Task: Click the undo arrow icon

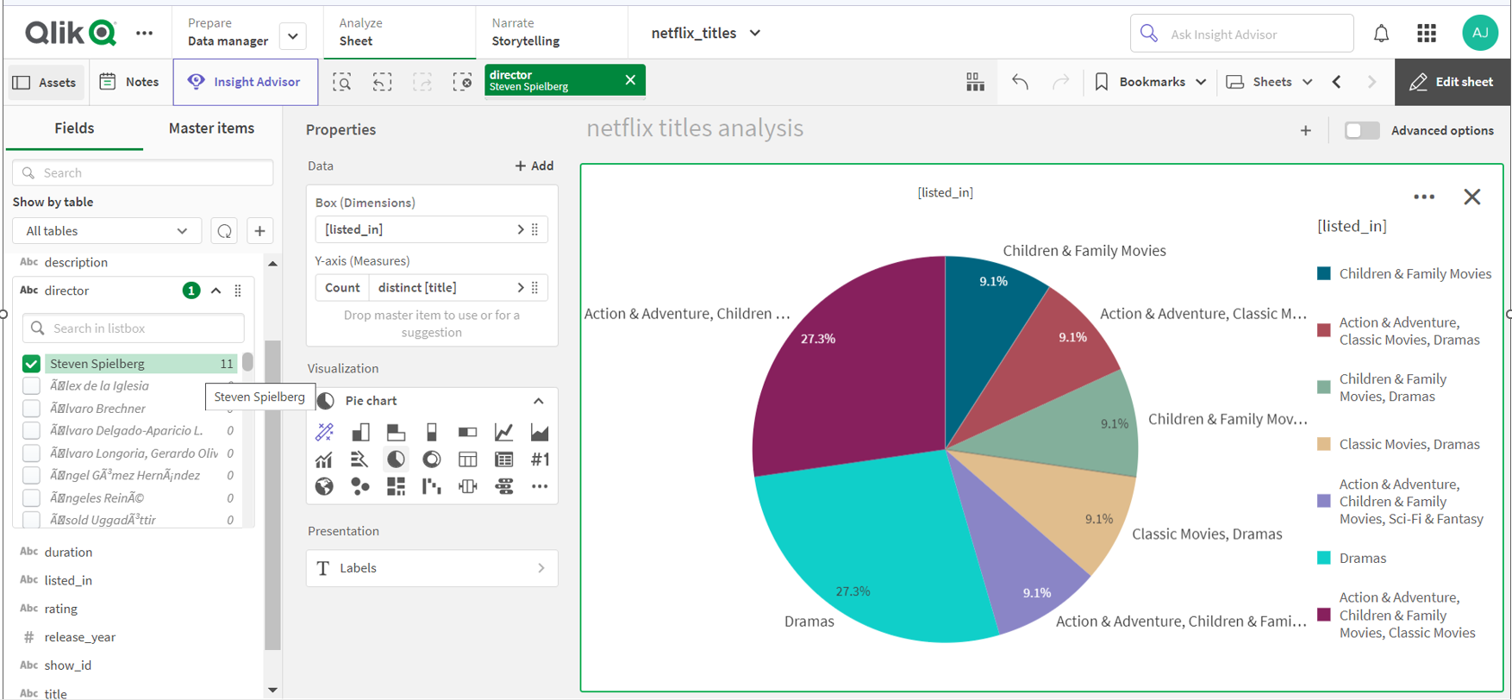Action: [x=1020, y=82]
